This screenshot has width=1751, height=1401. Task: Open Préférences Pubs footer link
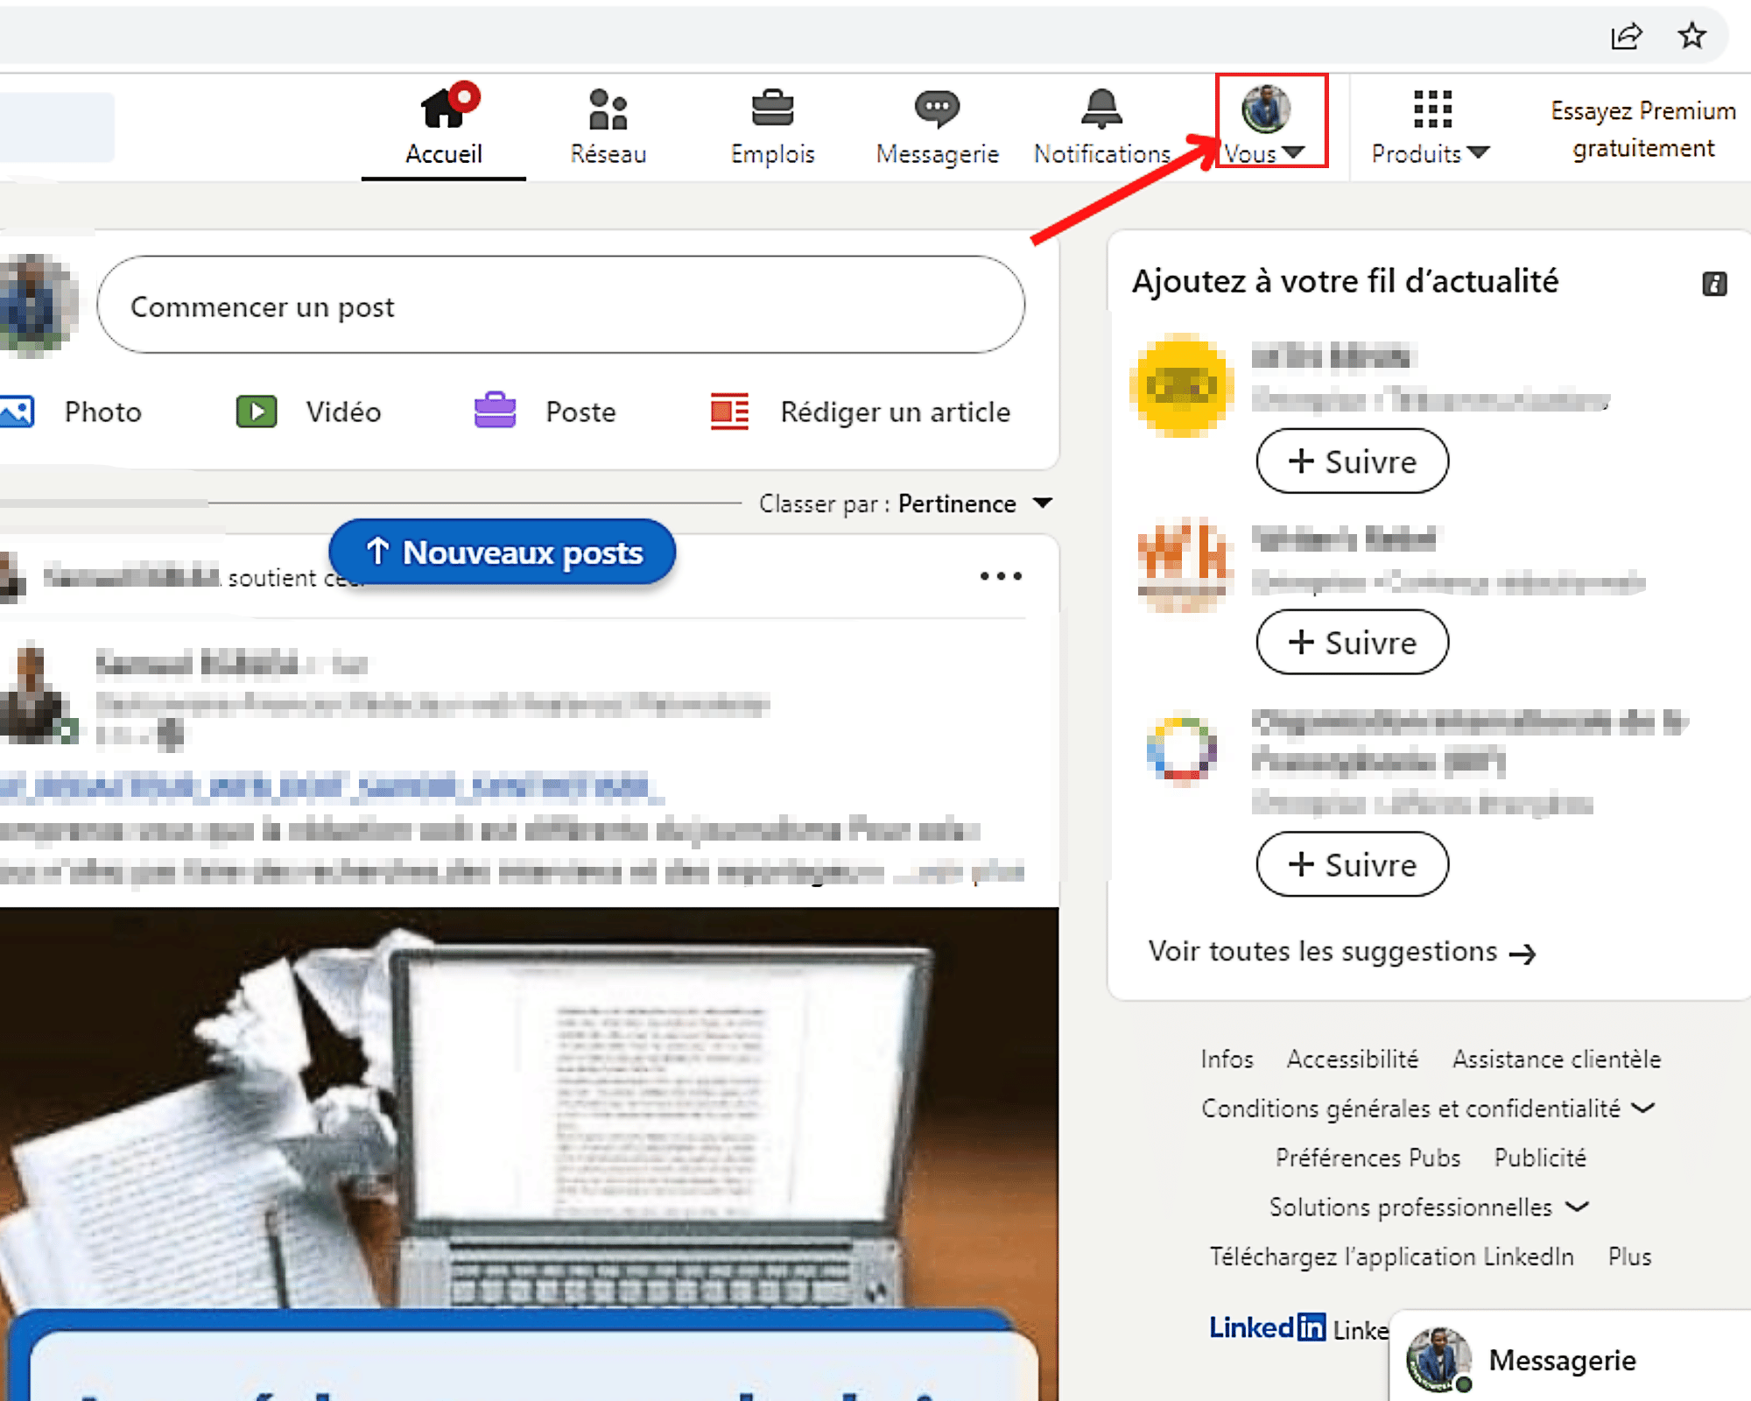(x=1368, y=1158)
